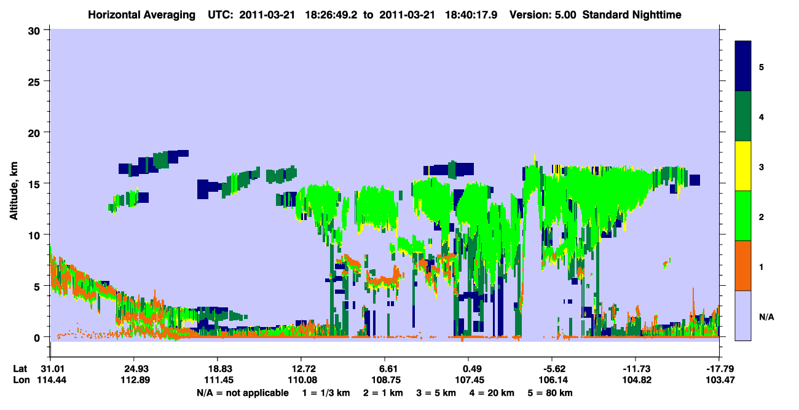The image size is (799, 410).
Task: Click the orange level 1 legend swatch
Action: pos(743,266)
